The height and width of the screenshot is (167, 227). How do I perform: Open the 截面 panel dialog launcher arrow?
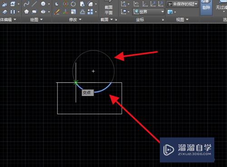click(116, 20)
